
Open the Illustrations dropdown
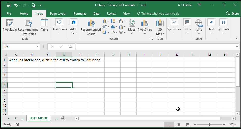tap(59, 27)
